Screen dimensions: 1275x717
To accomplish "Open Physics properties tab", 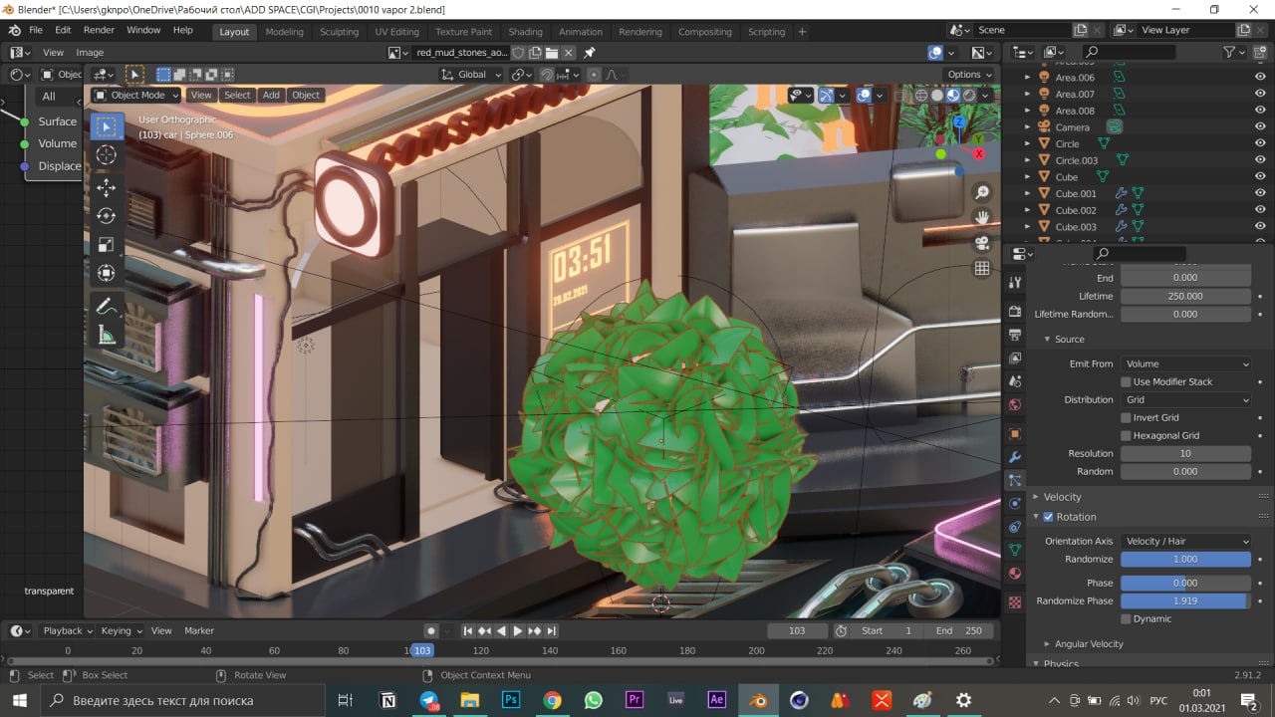I will tap(1015, 504).
